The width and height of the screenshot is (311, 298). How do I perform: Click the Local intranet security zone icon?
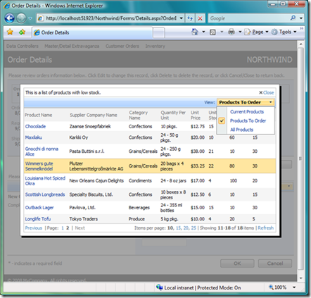click(x=160, y=287)
